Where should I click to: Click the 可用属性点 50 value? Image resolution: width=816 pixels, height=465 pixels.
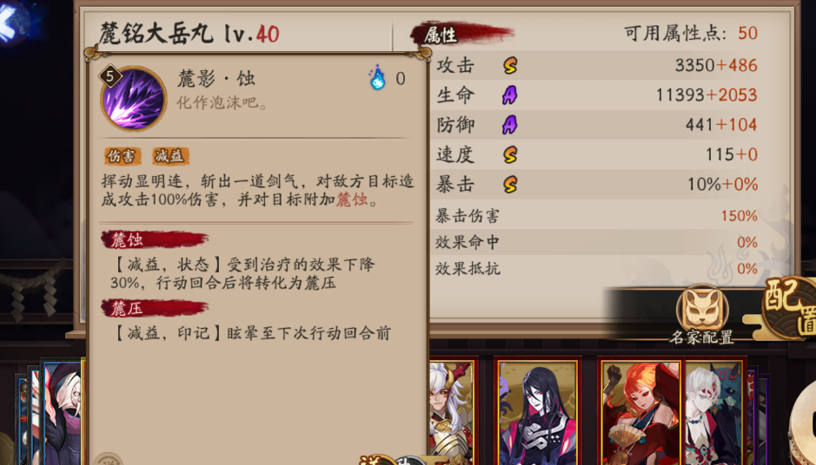[747, 33]
